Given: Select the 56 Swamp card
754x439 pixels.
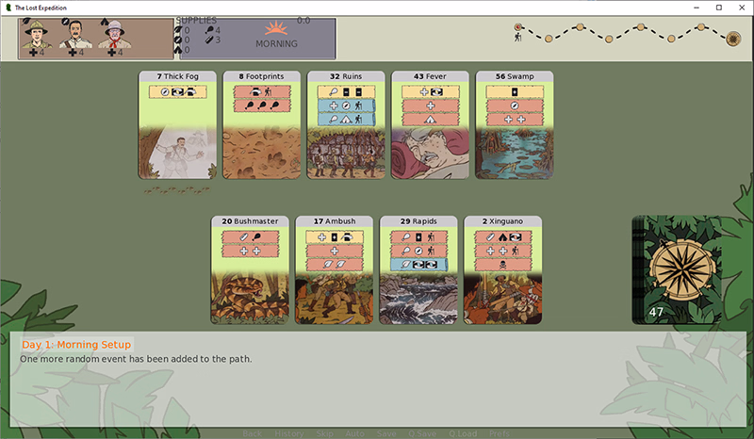Looking at the screenshot, I should click(x=515, y=125).
